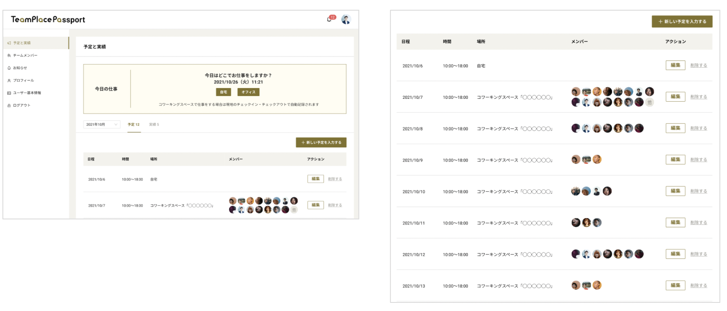
Task: Click the TeamPlace Passport logo
Action: (48, 20)
